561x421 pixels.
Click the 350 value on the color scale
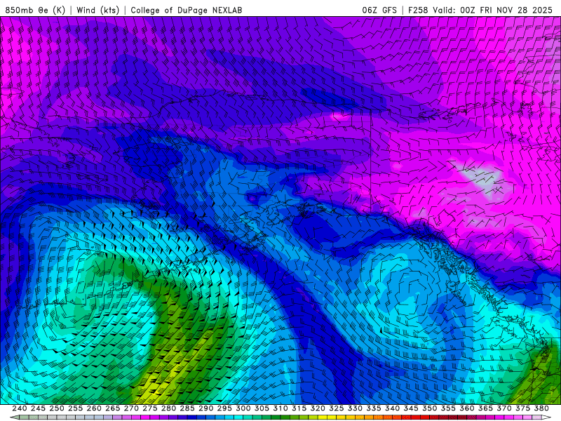[429, 408]
